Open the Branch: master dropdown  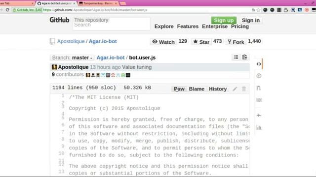pyautogui.click(x=72, y=58)
